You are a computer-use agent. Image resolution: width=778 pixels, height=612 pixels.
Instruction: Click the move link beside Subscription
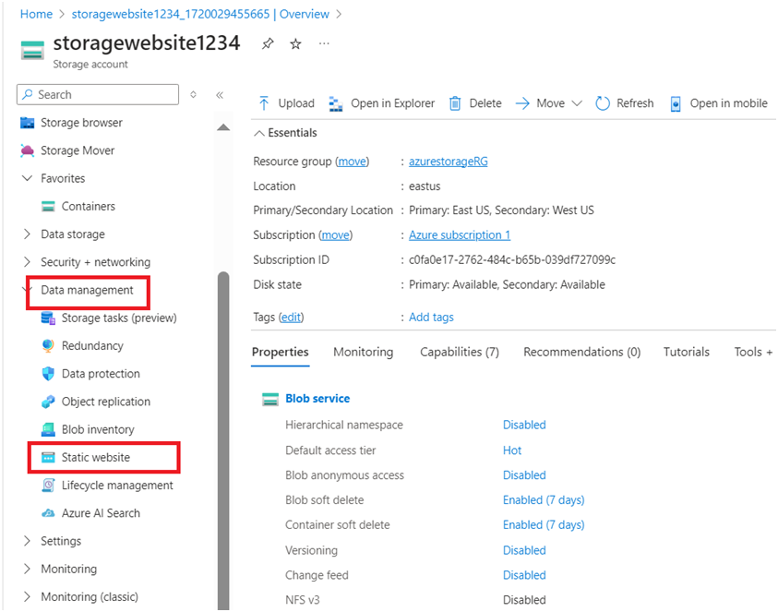tap(335, 235)
